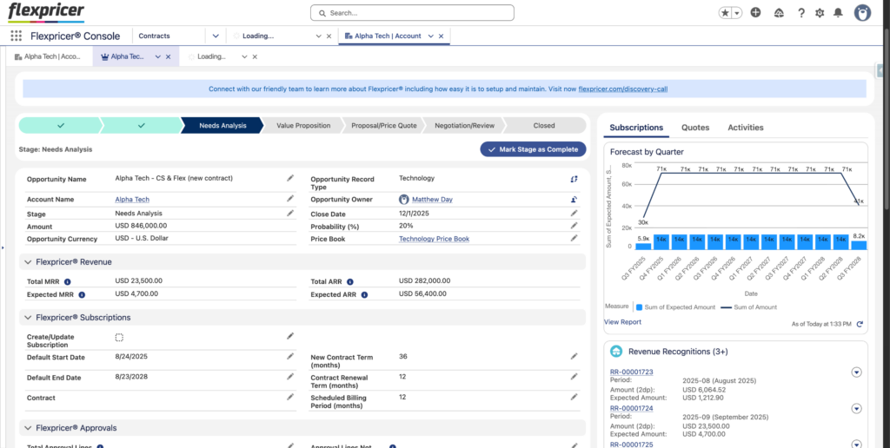The width and height of the screenshot is (890, 448).
Task: Collapse the Flexpricer® Subscriptions section
Action: (x=28, y=318)
